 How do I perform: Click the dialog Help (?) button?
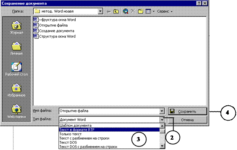[x=199, y=3]
